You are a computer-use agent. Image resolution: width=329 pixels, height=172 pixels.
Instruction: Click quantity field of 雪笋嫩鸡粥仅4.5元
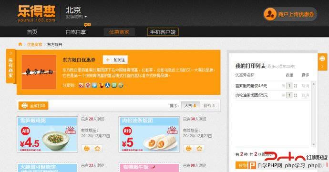[x=289, y=86]
